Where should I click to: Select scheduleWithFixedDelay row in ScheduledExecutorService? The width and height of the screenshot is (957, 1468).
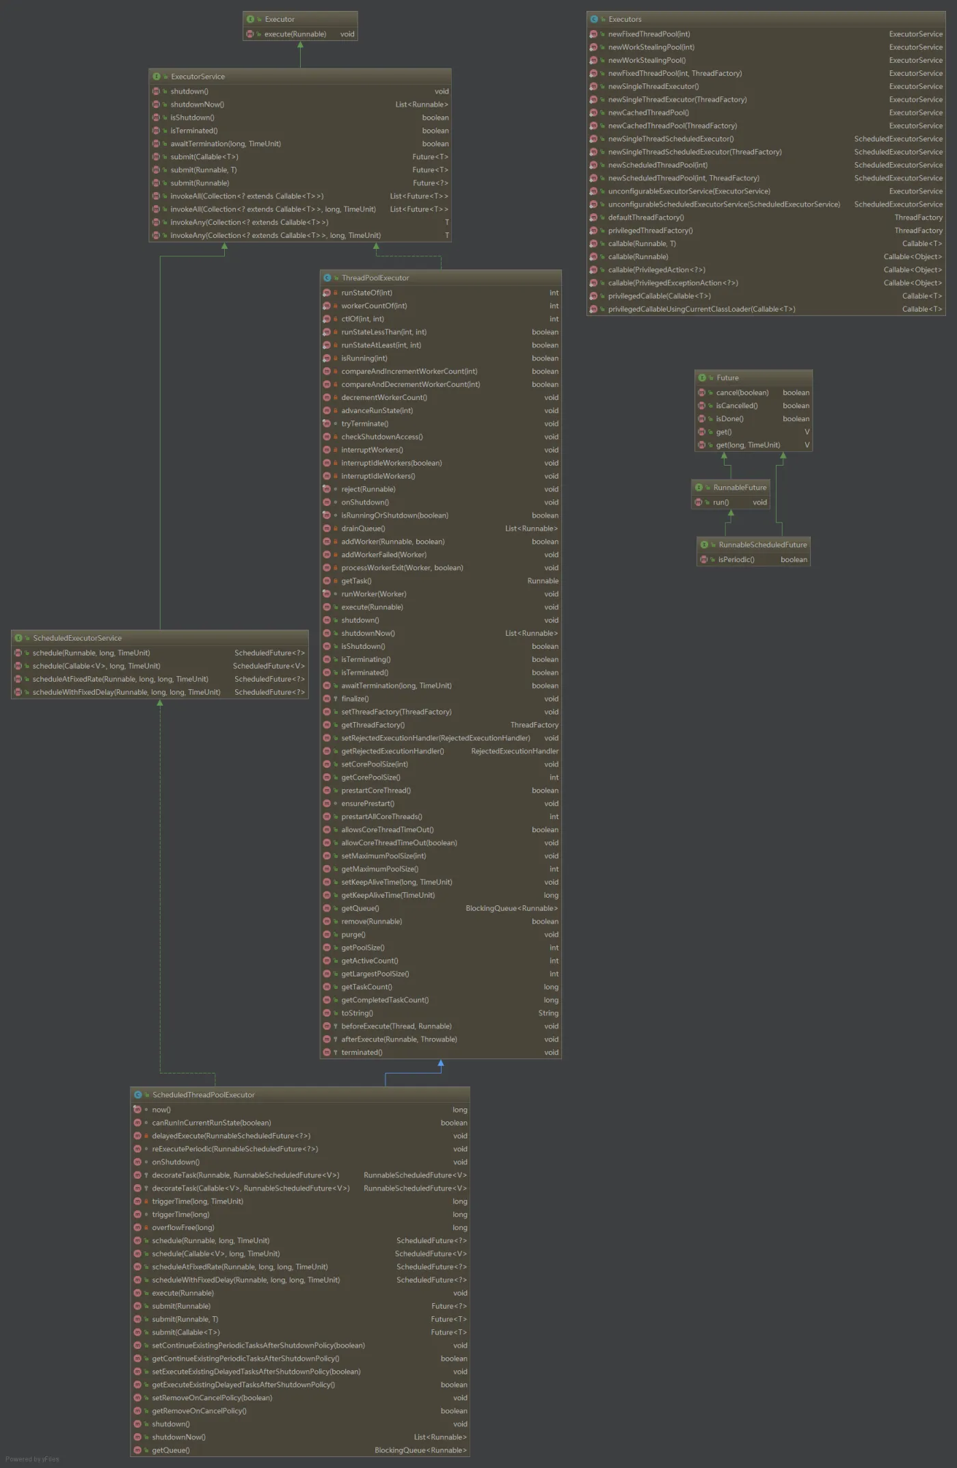(x=159, y=693)
